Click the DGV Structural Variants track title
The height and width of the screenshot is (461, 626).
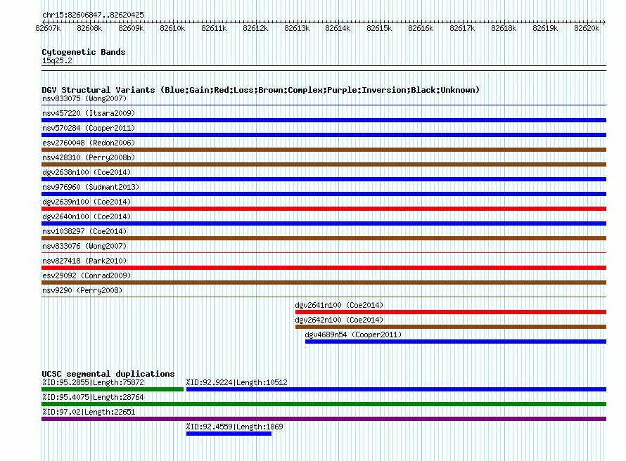click(x=261, y=90)
